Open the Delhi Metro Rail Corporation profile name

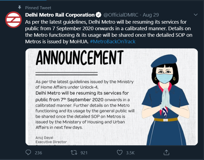click(60, 15)
